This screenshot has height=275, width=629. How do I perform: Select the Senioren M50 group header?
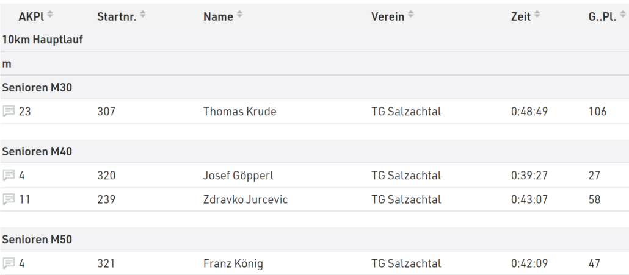pyautogui.click(x=314, y=240)
